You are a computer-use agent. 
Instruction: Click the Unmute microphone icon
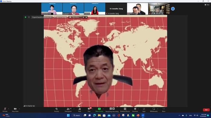[x=5, y=109]
